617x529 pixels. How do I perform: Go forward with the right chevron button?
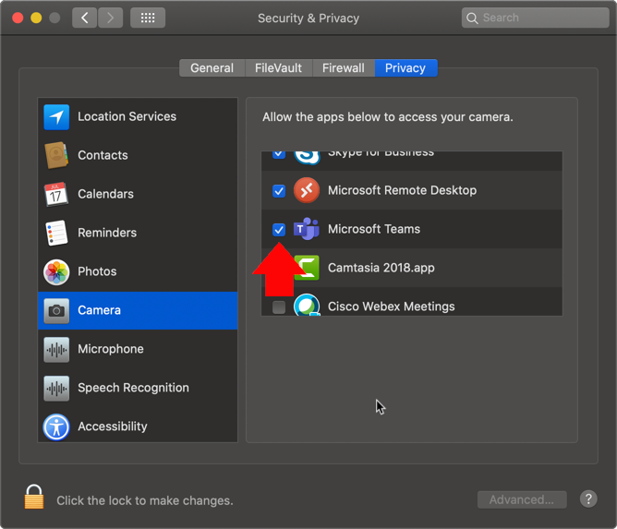click(110, 18)
